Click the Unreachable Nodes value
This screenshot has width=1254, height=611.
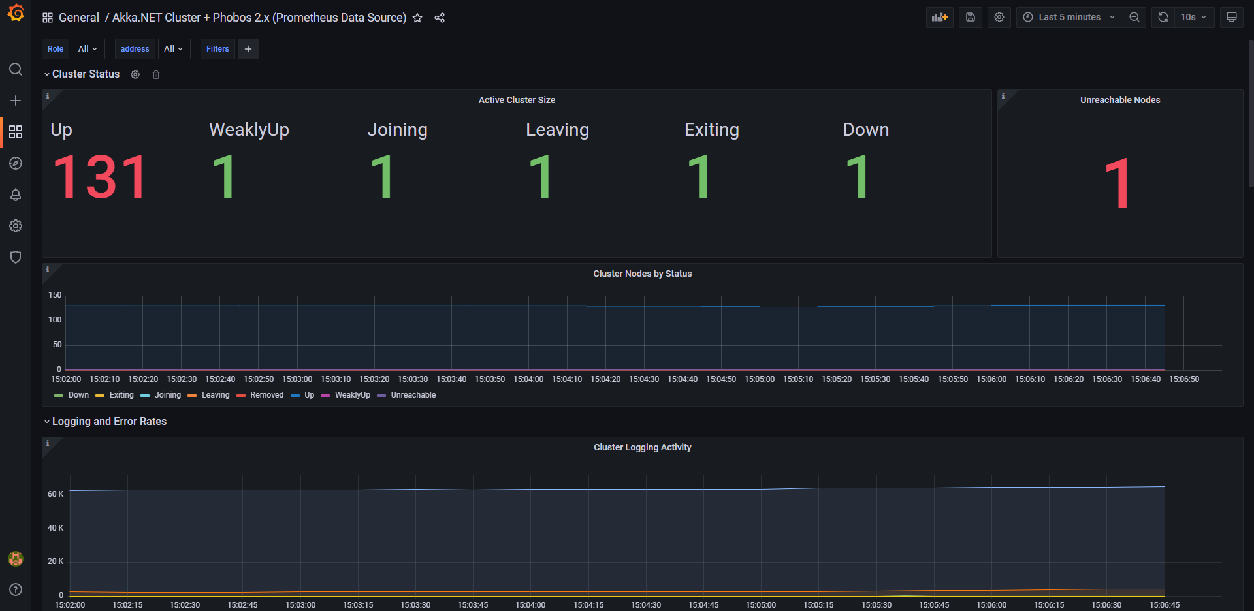click(x=1118, y=184)
